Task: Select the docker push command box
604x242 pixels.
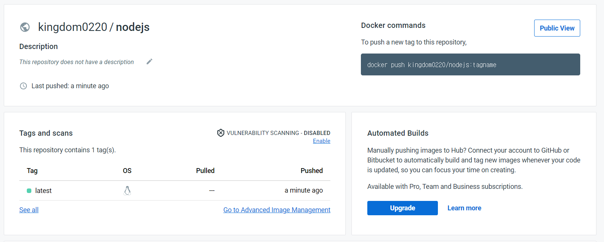Action: (x=470, y=64)
